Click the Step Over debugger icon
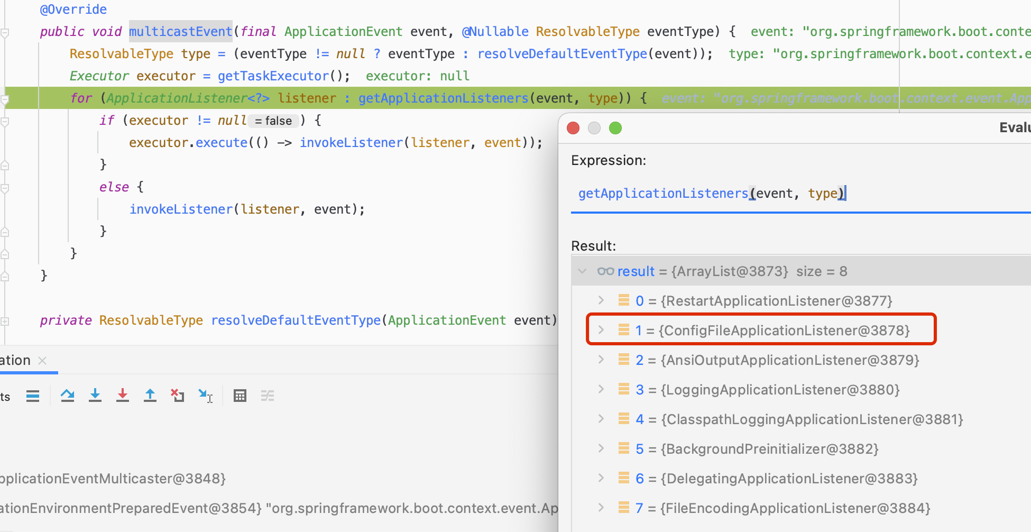This screenshot has height=532, width=1031. coord(67,396)
